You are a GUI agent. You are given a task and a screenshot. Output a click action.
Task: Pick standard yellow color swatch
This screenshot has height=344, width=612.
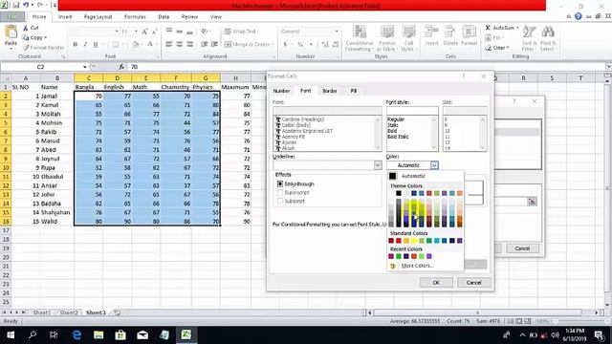click(x=414, y=241)
